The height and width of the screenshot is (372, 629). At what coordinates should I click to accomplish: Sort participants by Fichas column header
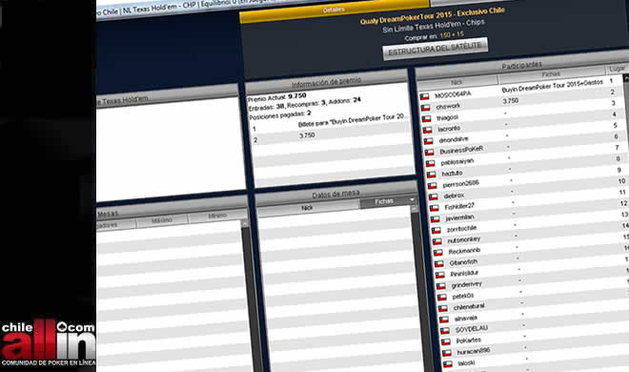(551, 73)
